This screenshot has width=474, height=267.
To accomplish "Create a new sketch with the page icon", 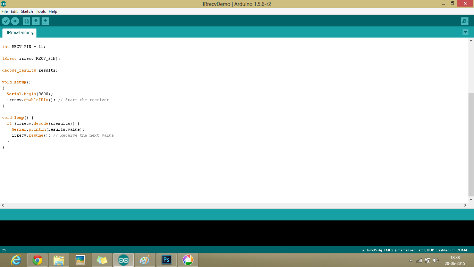I will tap(26, 21).
